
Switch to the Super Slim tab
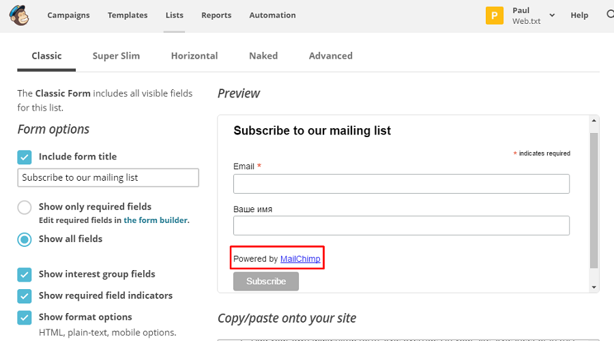(116, 56)
